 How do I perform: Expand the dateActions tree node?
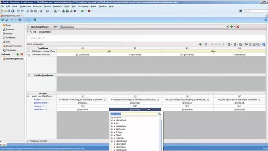pos(112,126)
